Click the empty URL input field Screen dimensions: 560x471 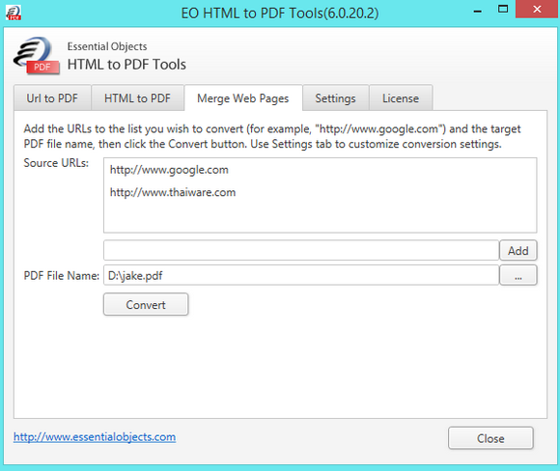tap(300, 250)
